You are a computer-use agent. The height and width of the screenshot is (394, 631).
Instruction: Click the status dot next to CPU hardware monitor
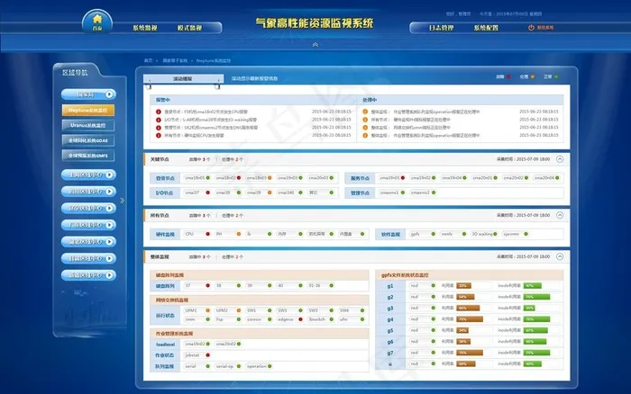coord(206,233)
